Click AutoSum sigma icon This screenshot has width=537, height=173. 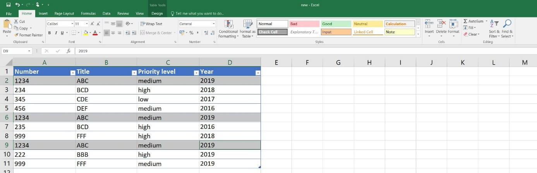[466, 21]
